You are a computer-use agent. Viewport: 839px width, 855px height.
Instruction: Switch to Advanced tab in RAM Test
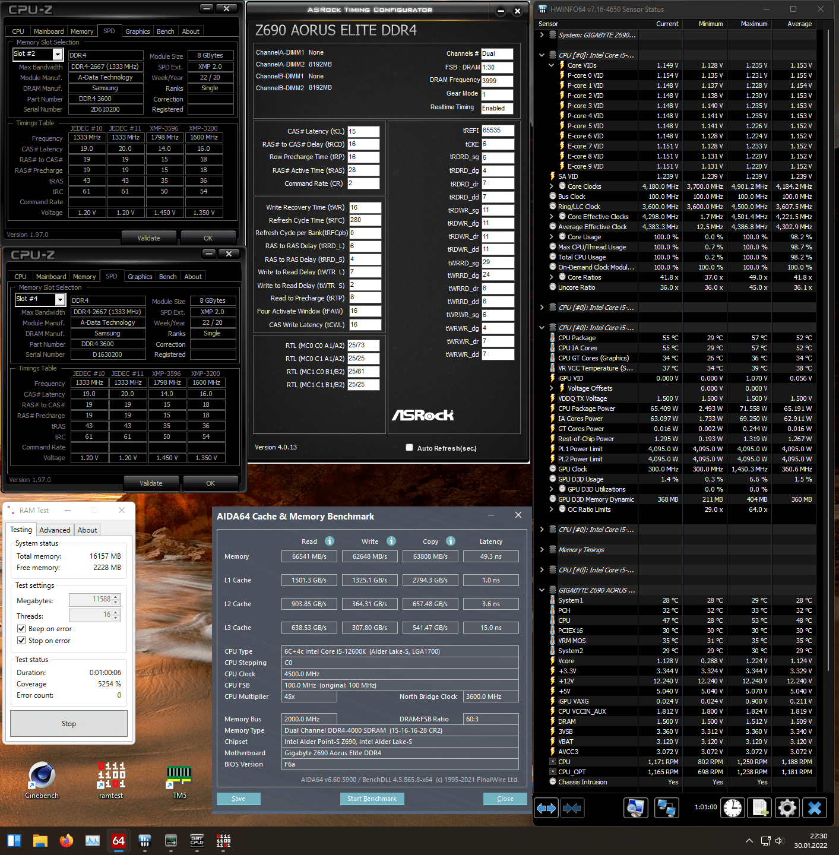[x=55, y=530]
